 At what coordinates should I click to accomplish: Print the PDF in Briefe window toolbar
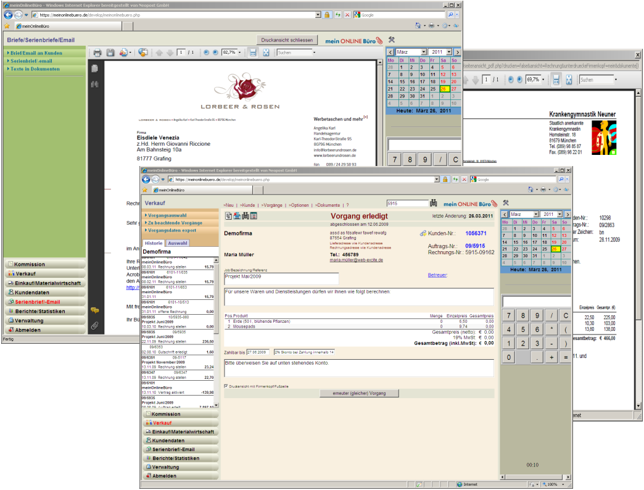(x=97, y=52)
